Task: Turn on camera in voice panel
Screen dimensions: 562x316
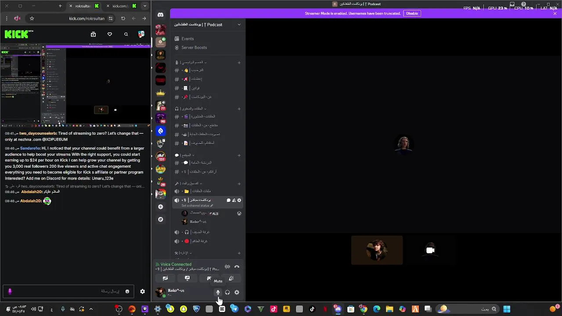Action: (165, 278)
